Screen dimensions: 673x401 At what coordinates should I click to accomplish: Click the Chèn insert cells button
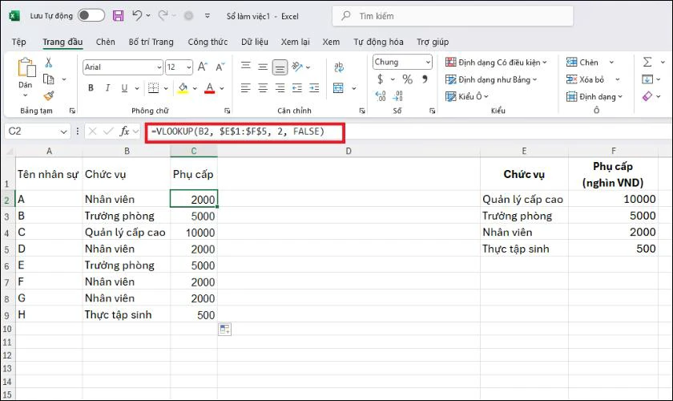tap(582, 63)
